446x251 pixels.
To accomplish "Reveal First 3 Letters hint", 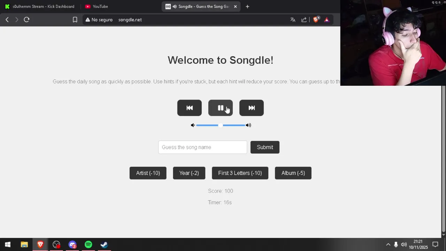I will 240,173.
